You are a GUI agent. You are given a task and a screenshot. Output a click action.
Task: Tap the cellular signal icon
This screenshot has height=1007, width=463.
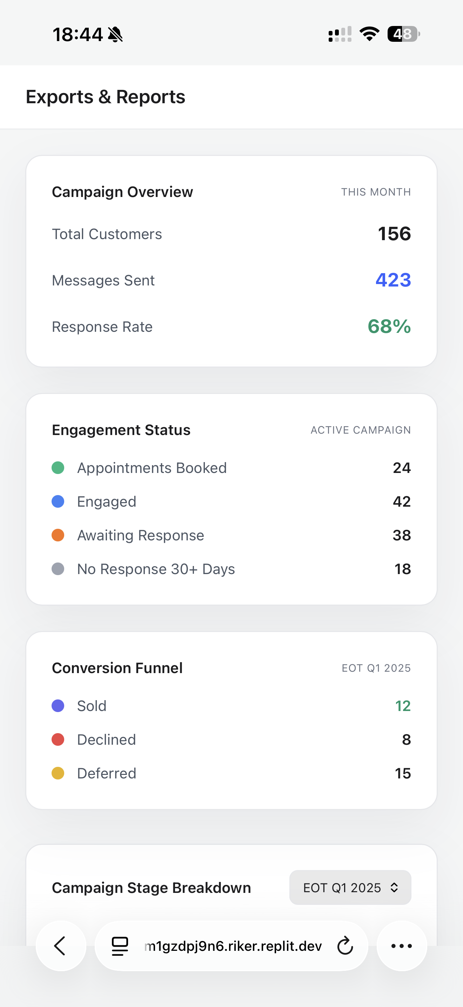[x=340, y=34]
